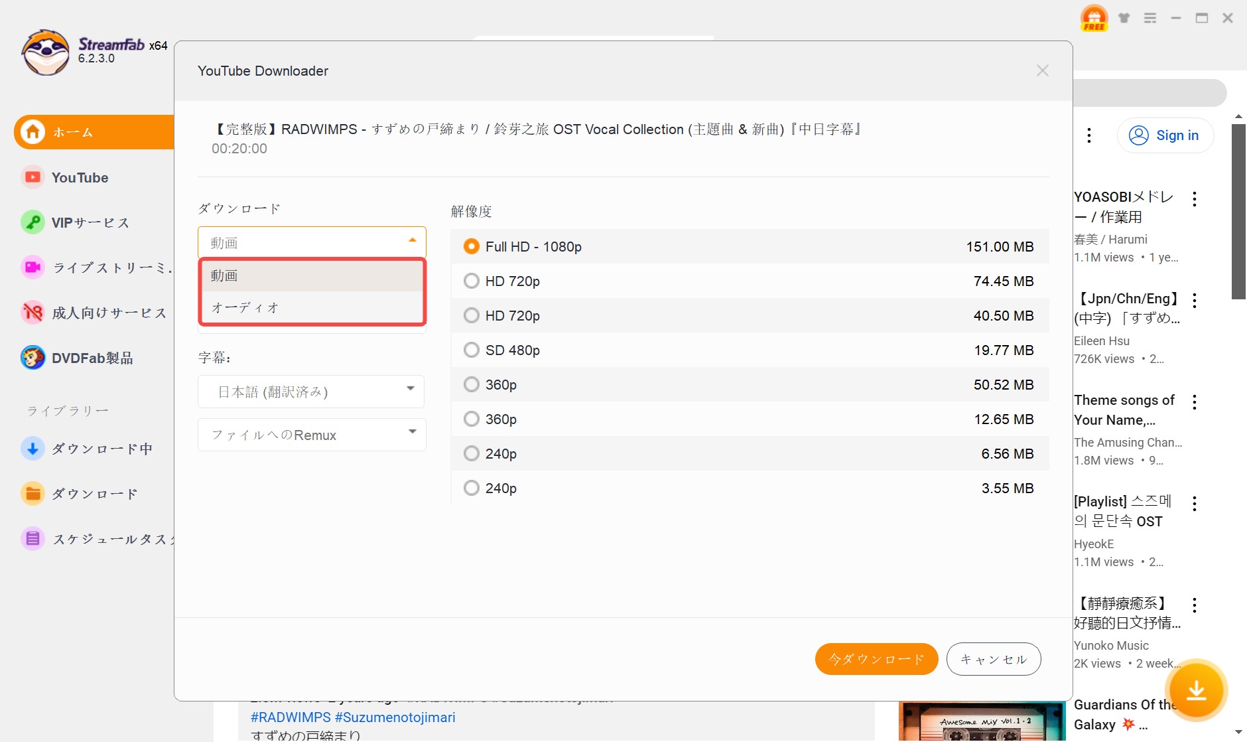Select SD 480p 19.77 MB option
1247x742 pixels.
pyautogui.click(x=750, y=350)
